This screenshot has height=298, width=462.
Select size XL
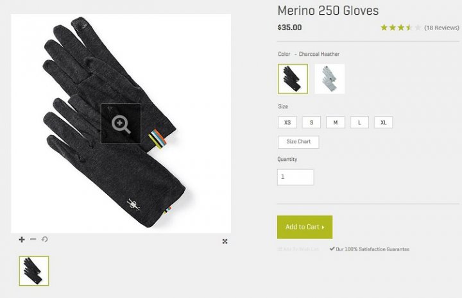click(383, 122)
